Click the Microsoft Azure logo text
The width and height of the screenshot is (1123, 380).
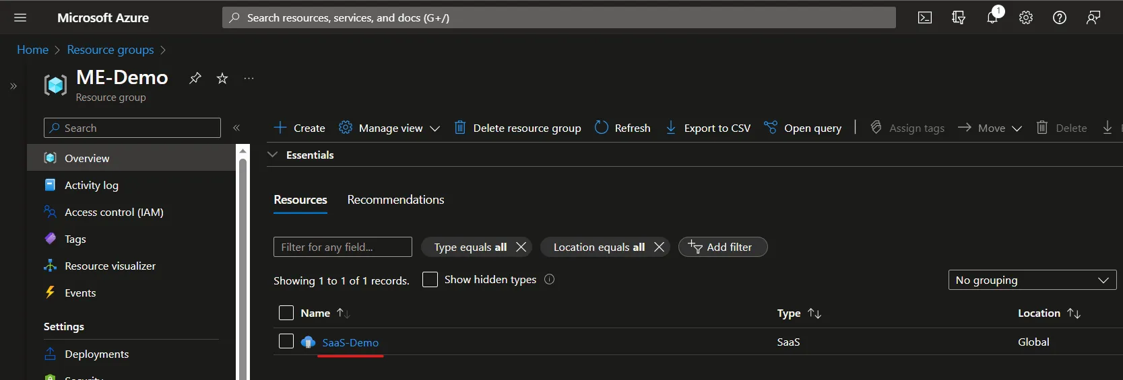[103, 17]
